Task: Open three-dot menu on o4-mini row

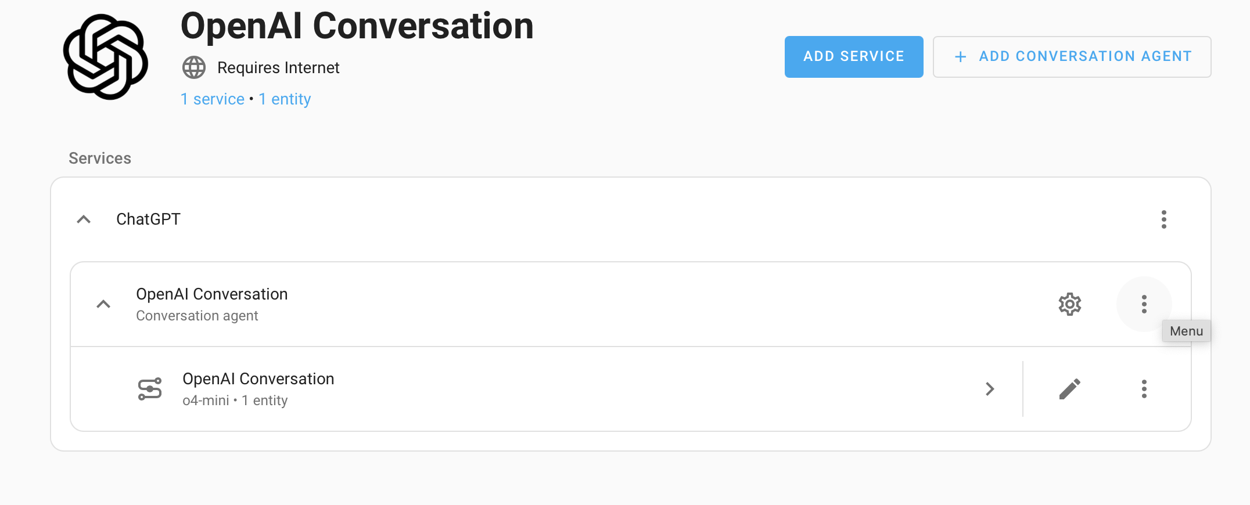Action: 1144,389
